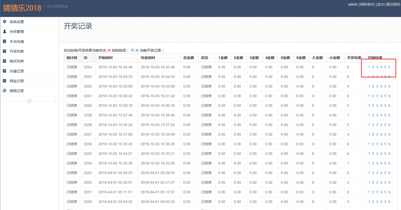
Task: Click the calendar icon beside 充值记录
Action: pos(5,71)
